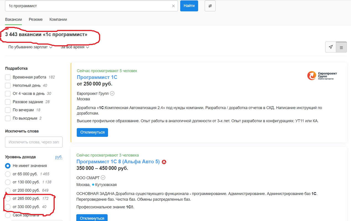Select income от 130 000 руб.

pos(8,182)
